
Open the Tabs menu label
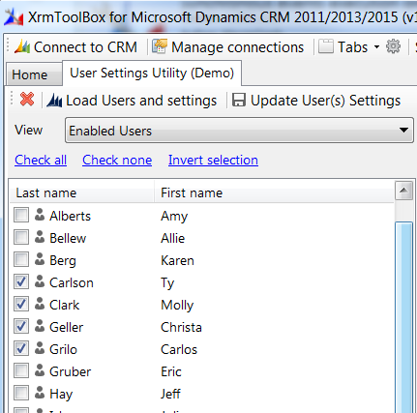tap(353, 47)
